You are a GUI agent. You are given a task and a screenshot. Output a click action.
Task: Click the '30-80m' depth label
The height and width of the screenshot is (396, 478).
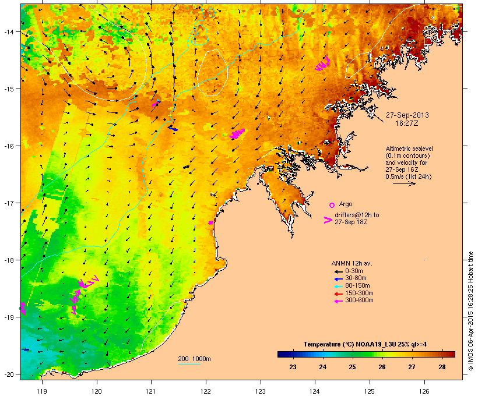pyautogui.click(x=356, y=278)
